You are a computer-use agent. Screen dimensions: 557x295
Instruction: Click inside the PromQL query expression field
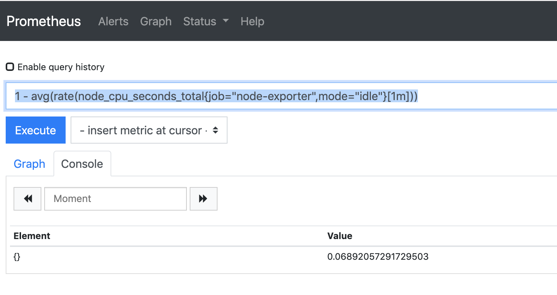point(214,95)
